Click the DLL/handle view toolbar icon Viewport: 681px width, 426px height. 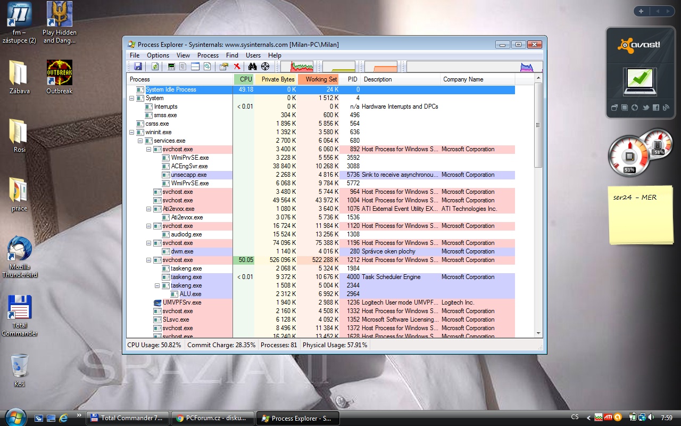point(207,67)
